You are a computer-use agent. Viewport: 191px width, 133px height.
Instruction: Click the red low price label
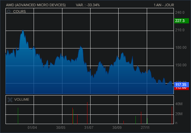click(181, 89)
